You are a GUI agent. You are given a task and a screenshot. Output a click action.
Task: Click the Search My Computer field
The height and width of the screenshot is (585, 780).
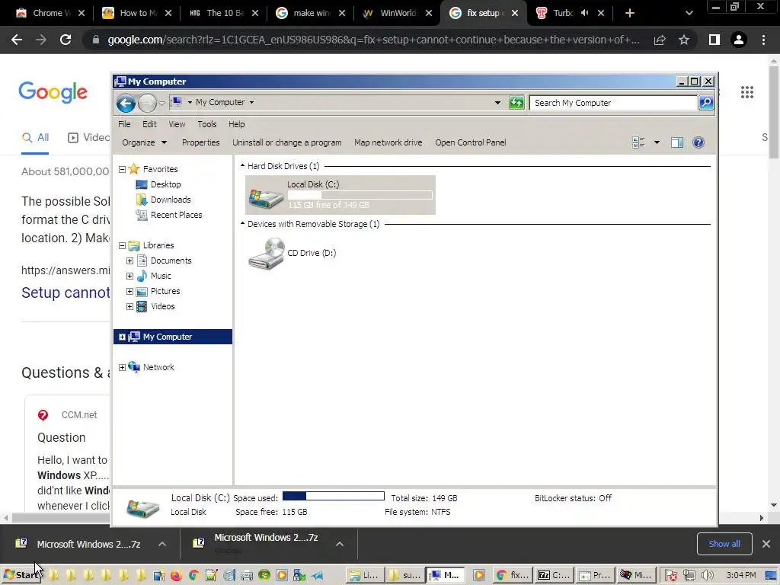613,103
